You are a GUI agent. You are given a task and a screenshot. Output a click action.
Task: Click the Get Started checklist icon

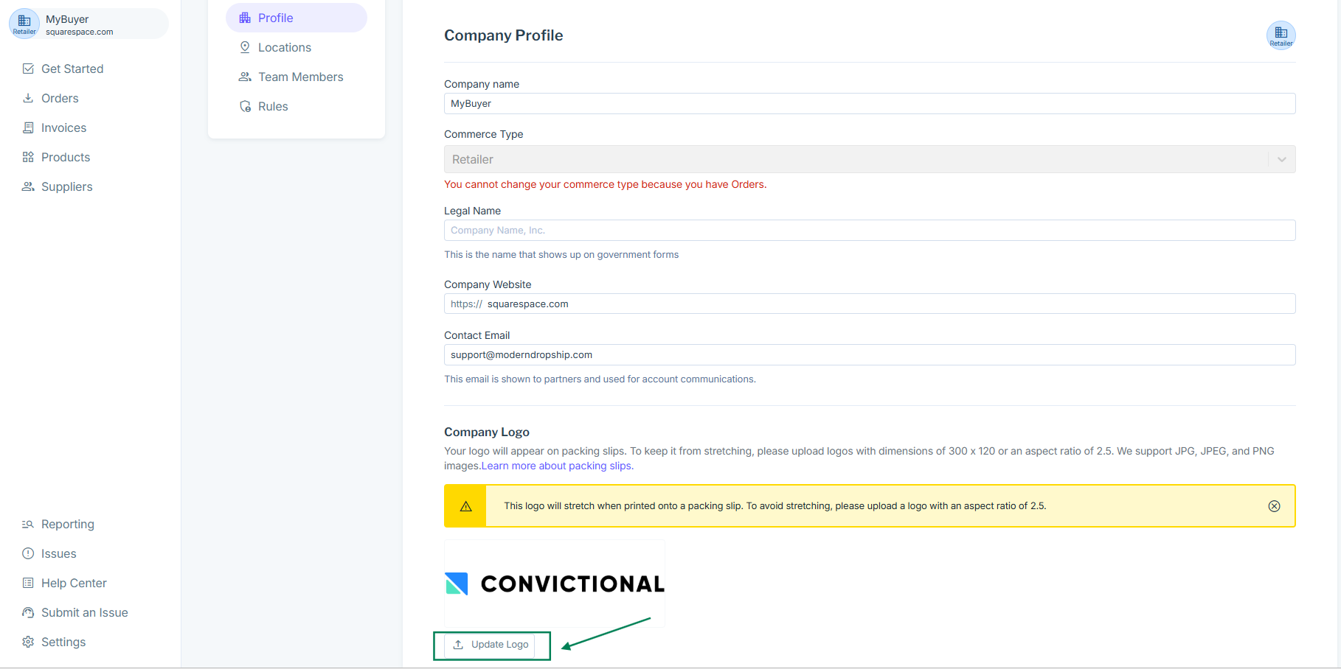(x=28, y=69)
